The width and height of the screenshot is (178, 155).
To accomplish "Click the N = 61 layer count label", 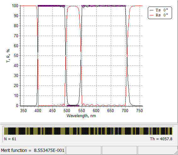I will tap(10, 139).
